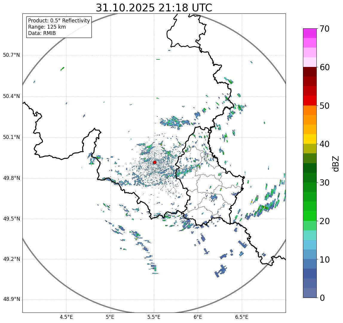The width and height of the screenshot is (343, 323).
Task: Click the 4.5°E longitude label
Action: coord(66,317)
